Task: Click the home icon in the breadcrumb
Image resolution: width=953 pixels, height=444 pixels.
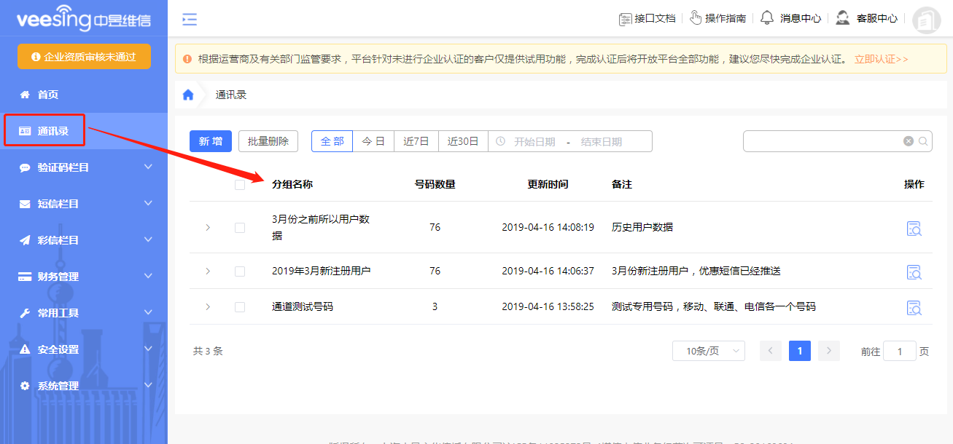Action: pyautogui.click(x=187, y=94)
